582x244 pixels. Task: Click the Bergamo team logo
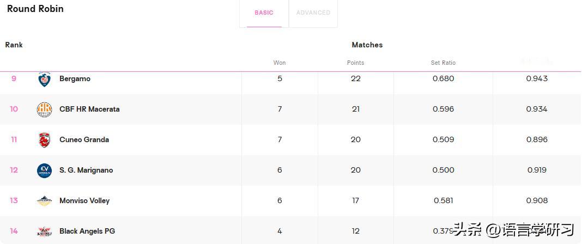tap(44, 79)
